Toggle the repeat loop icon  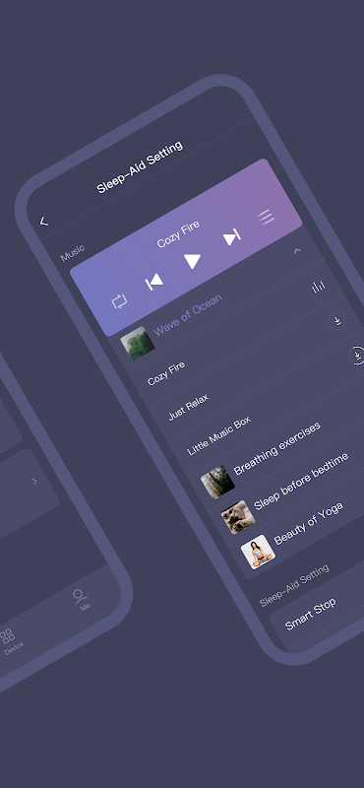tap(119, 301)
